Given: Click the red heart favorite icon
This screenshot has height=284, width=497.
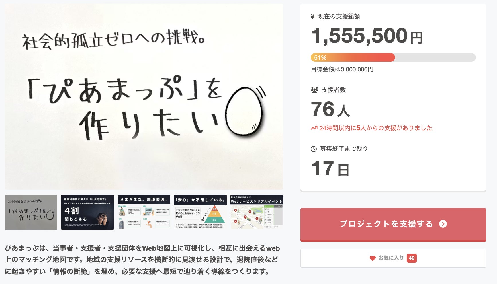Looking at the screenshot, I should pyautogui.click(x=373, y=258).
